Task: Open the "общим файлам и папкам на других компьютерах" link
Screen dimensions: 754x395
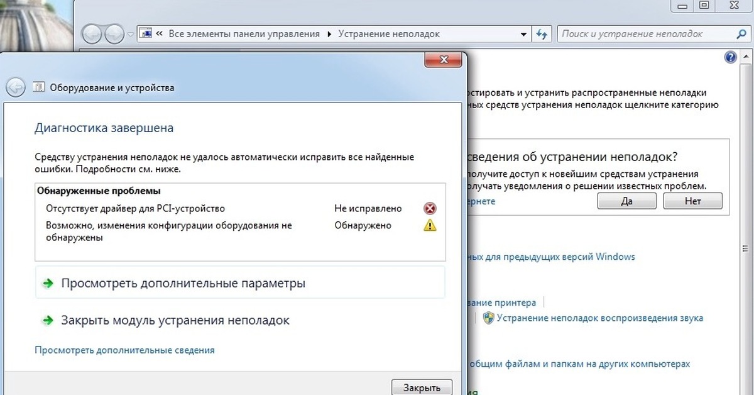Action: click(x=579, y=364)
